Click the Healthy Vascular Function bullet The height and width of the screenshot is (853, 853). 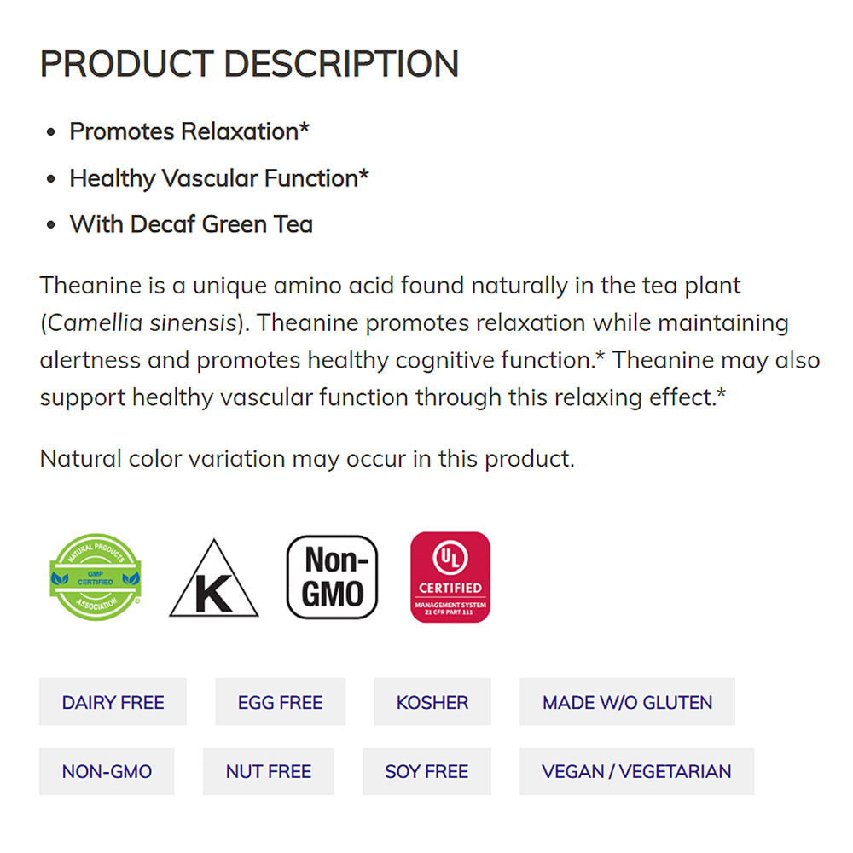tap(219, 178)
